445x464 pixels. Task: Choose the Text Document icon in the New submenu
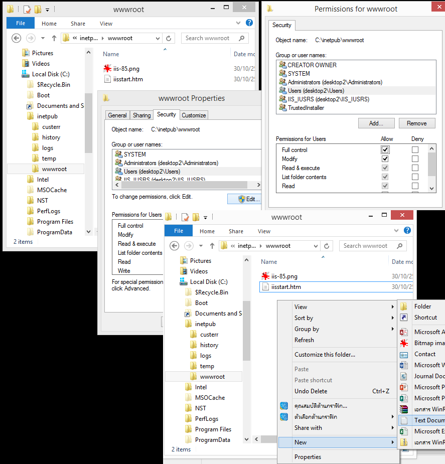404,420
